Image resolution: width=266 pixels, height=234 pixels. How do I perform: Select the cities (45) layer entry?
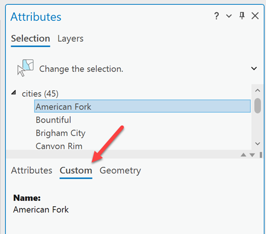(40, 94)
